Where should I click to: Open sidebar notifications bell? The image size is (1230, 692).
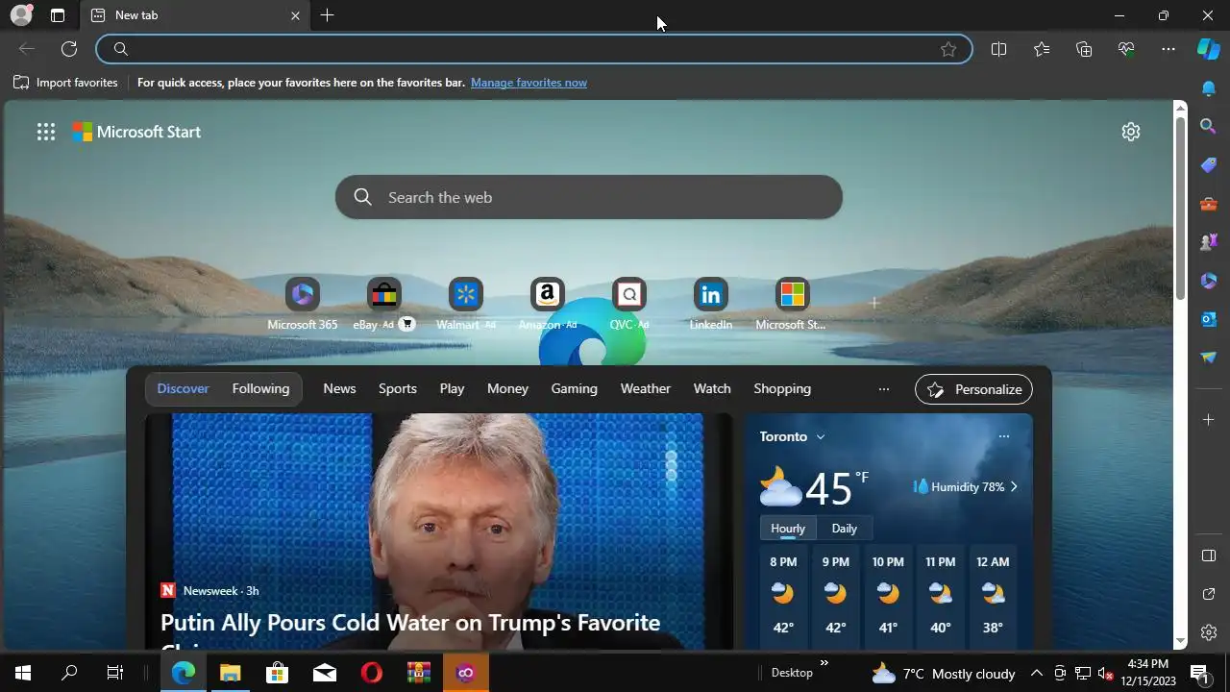(x=1209, y=88)
